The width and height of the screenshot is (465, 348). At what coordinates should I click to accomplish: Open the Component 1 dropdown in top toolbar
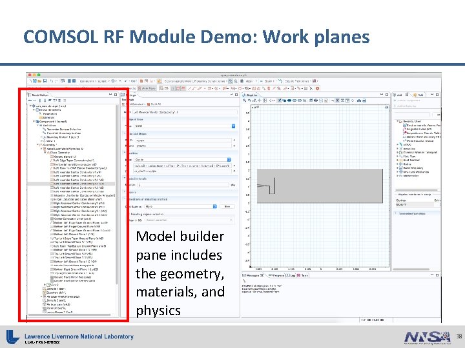[x=95, y=81]
